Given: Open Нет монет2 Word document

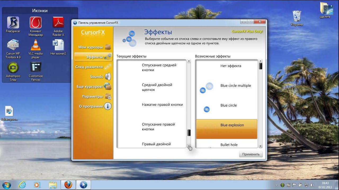Looking at the screenshot, I should click(x=58, y=47).
